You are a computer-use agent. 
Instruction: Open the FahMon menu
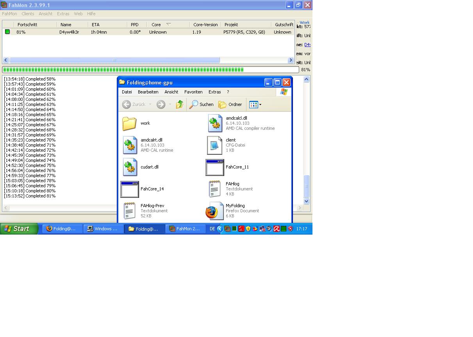pyautogui.click(x=9, y=14)
